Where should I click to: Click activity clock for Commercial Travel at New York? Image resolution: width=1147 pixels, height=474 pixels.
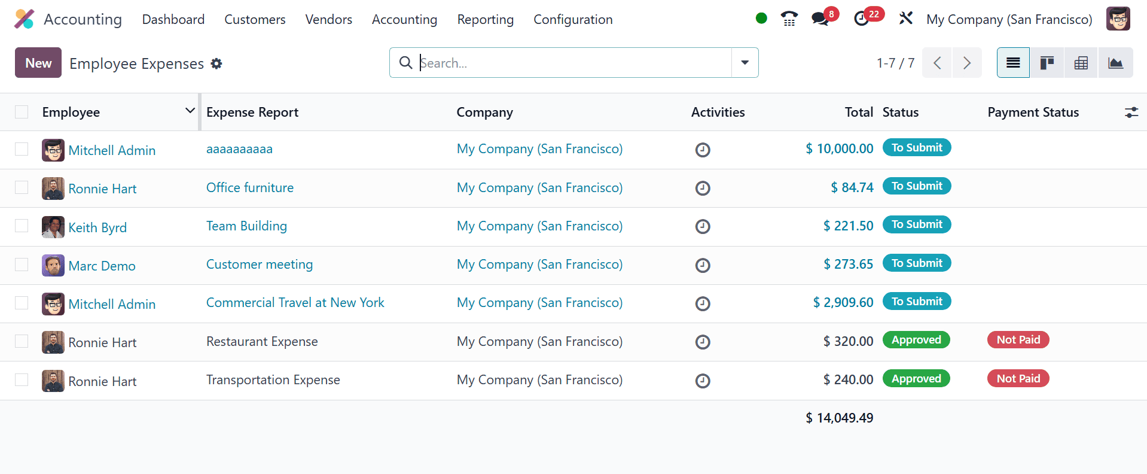pyautogui.click(x=703, y=303)
